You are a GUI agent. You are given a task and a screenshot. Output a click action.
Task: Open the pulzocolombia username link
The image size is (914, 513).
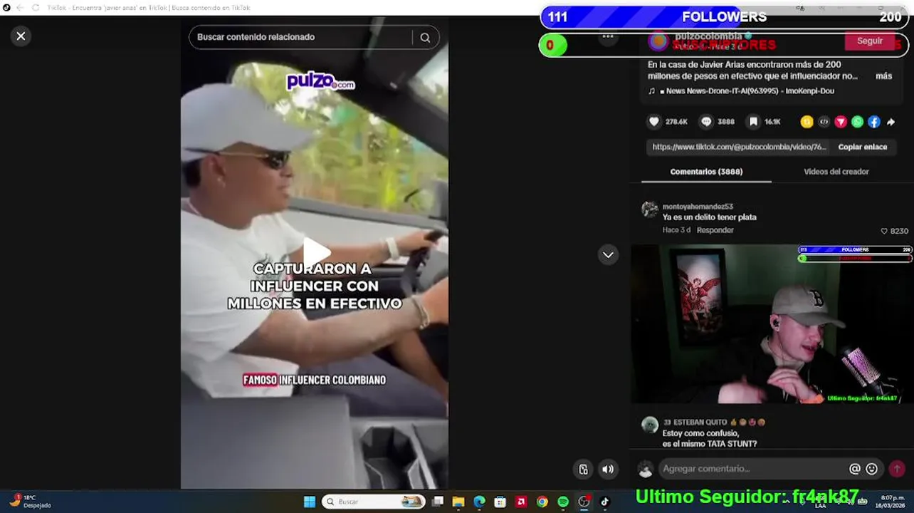click(708, 36)
